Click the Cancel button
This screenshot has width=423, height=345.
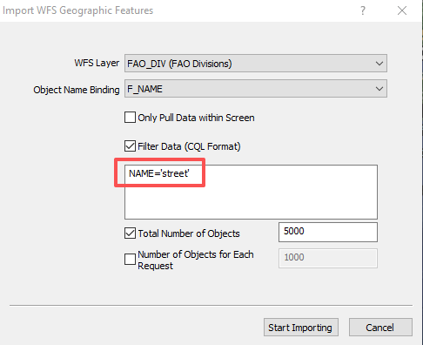click(380, 328)
